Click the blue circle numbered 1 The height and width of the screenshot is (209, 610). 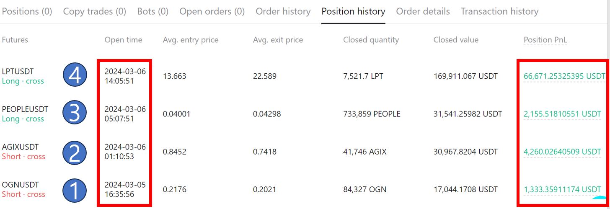(x=75, y=189)
